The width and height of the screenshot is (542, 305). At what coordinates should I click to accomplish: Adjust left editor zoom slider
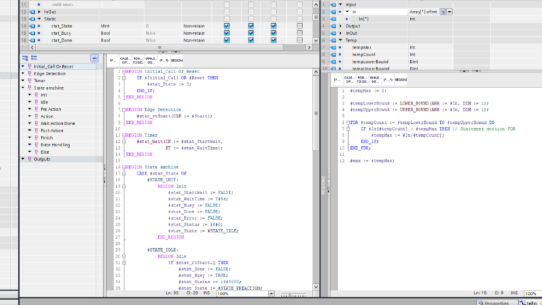coord(290,294)
